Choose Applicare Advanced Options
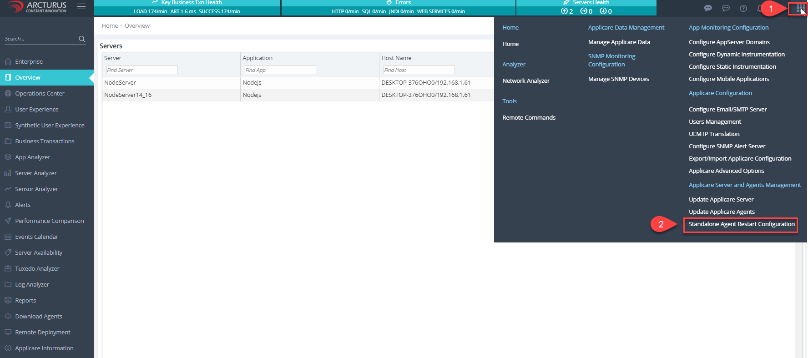This screenshot has width=808, height=358. pos(726,171)
